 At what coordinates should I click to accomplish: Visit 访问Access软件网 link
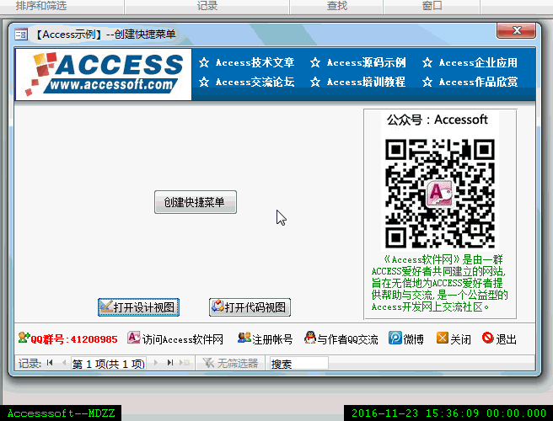[183, 339]
